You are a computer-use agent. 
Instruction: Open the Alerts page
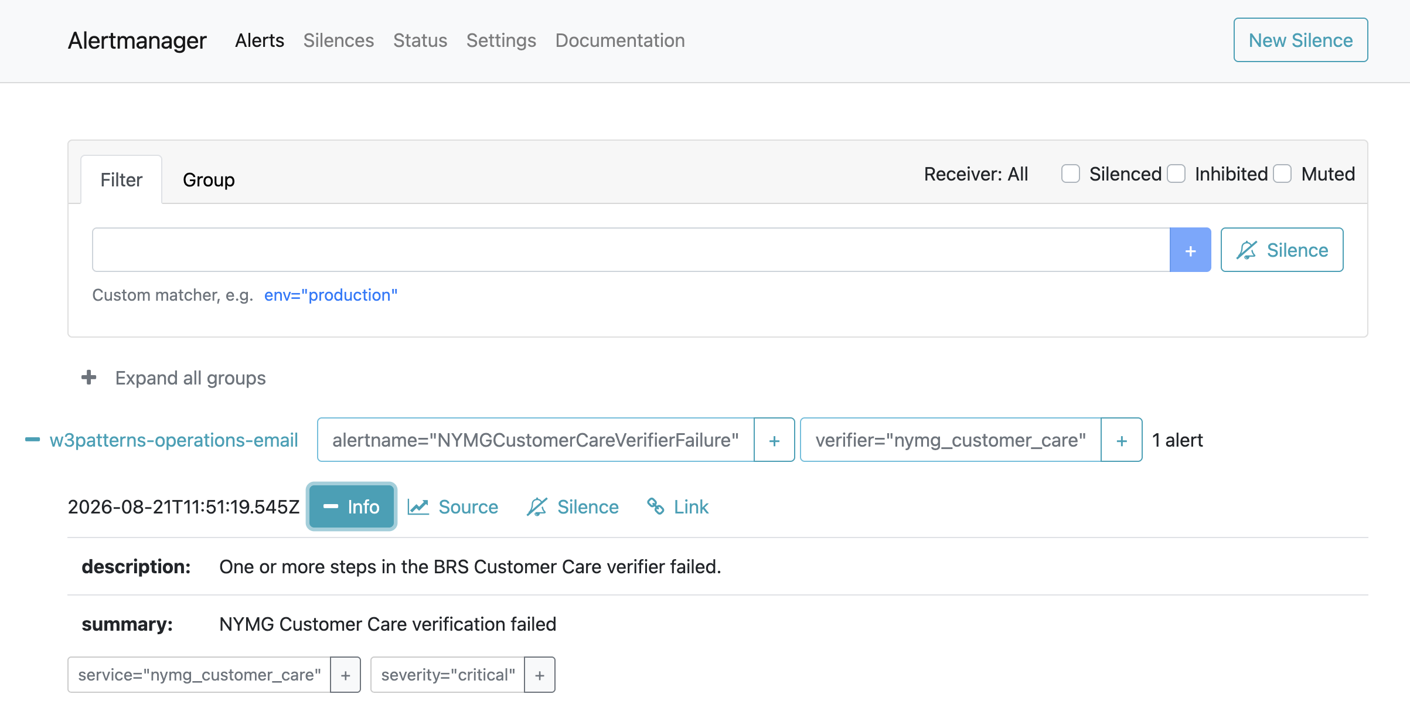point(260,40)
